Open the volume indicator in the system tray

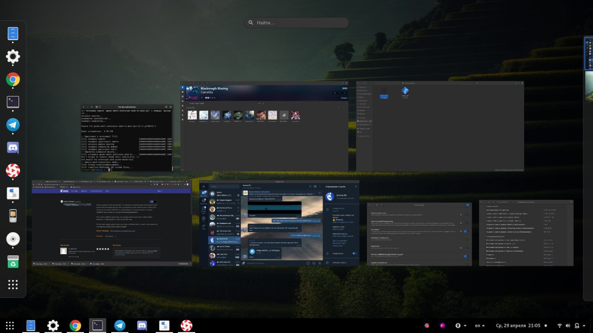coord(568,326)
